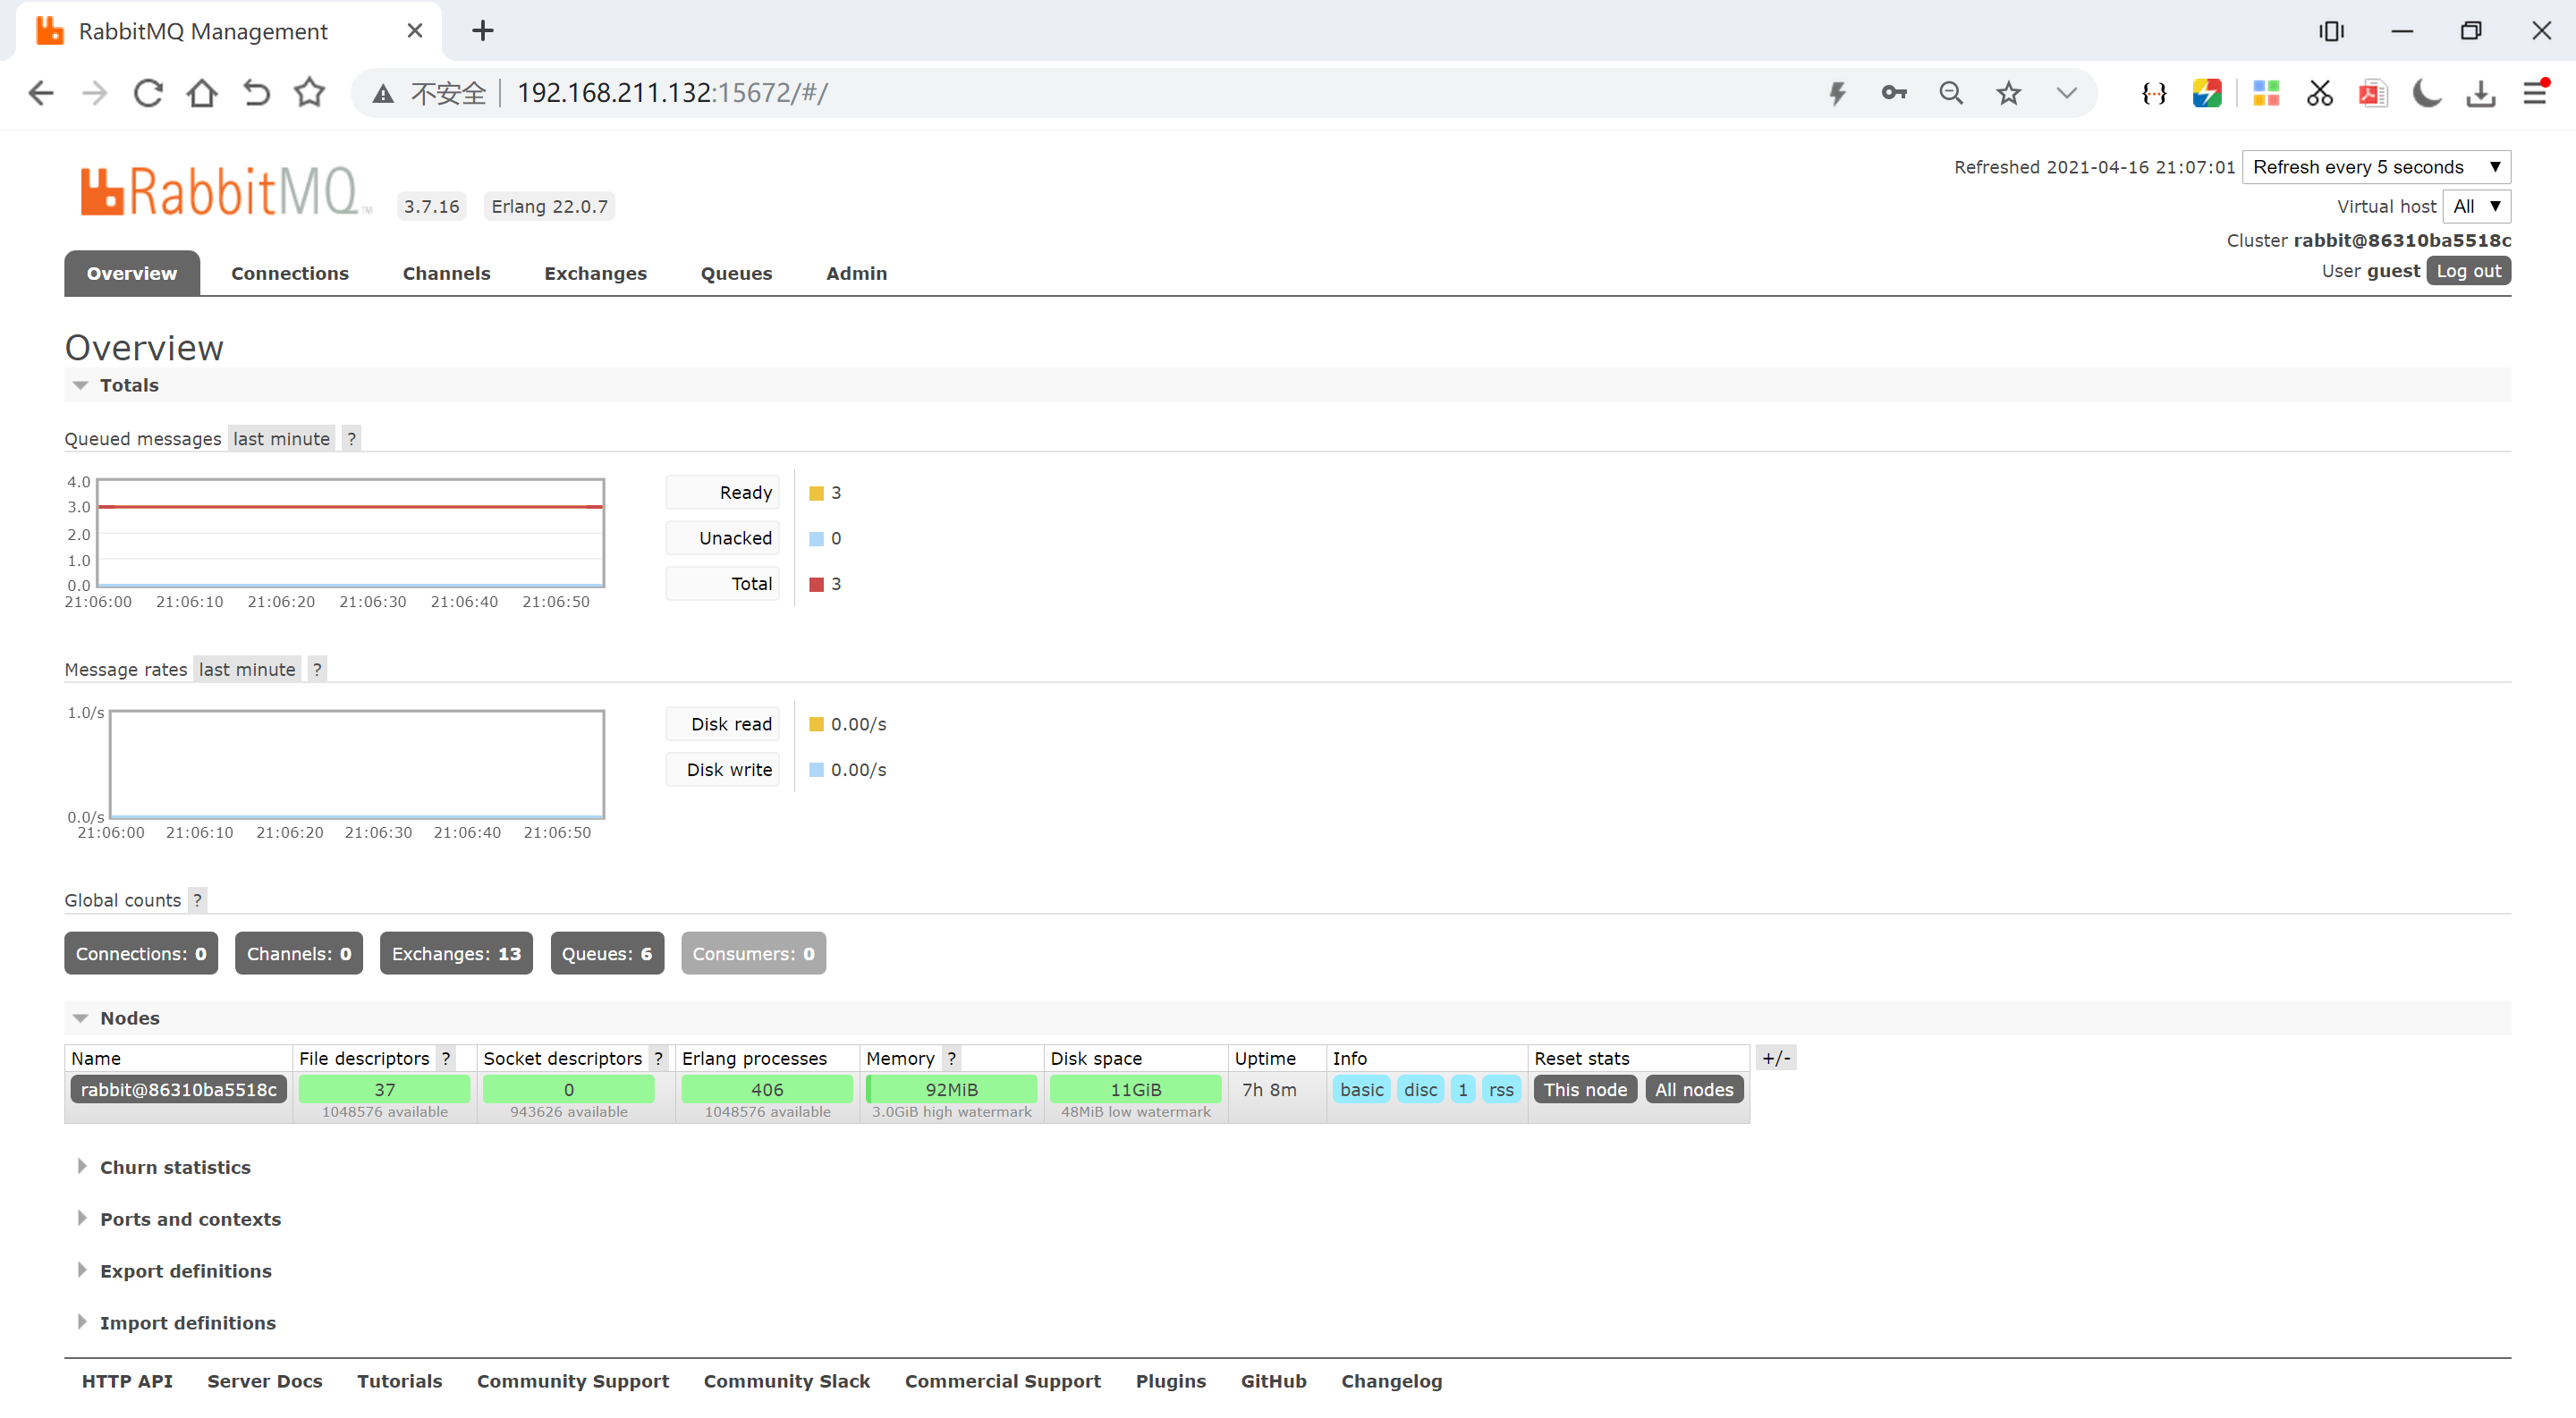Open the HTTP API footer link

point(127,1381)
